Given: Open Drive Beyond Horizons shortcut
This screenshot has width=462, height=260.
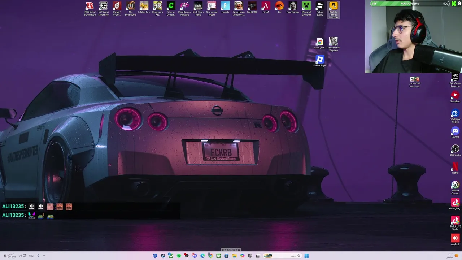Looking at the screenshot, I should (x=184, y=9).
